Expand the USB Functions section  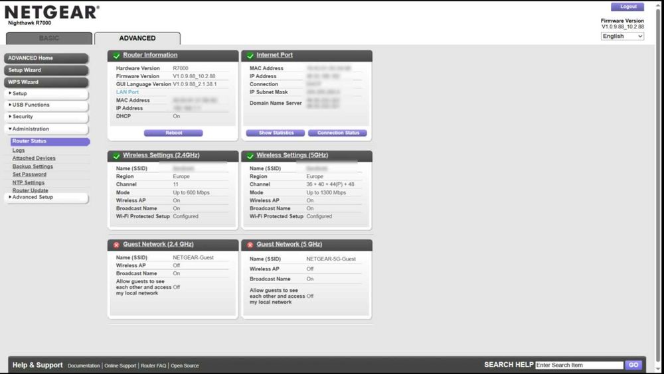[46, 105]
